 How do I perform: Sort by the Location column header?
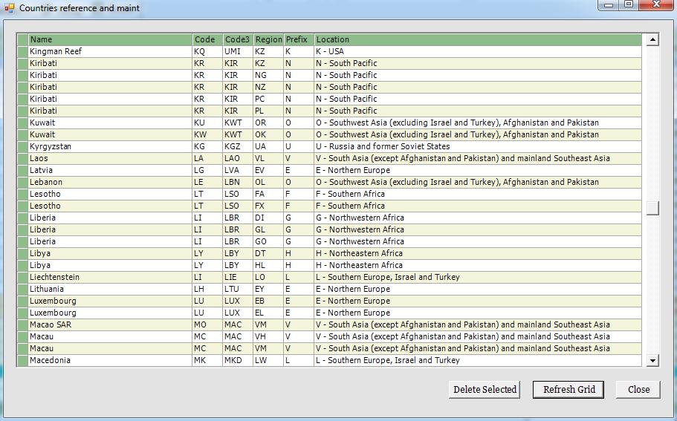click(478, 39)
